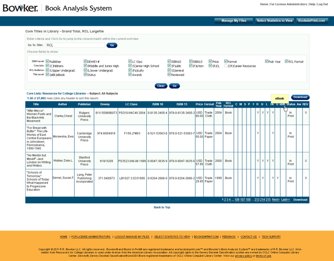Click Log Out link
Viewport: 334px width, 261px height.
(x=323, y=4)
